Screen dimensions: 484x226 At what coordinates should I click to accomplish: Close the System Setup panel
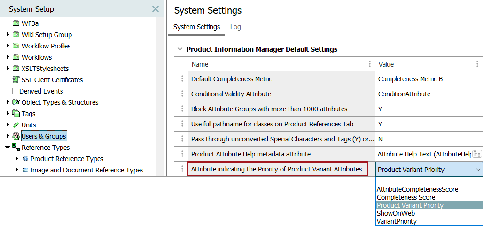156,9
